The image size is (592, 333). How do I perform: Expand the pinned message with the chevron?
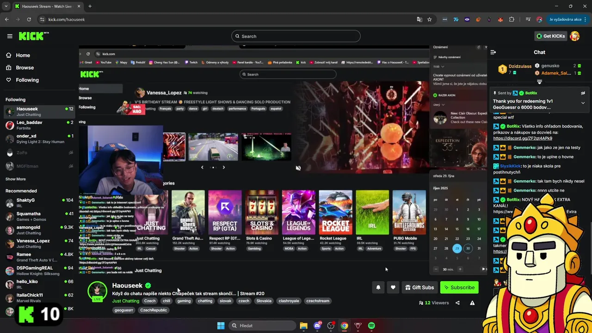(583, 103)
